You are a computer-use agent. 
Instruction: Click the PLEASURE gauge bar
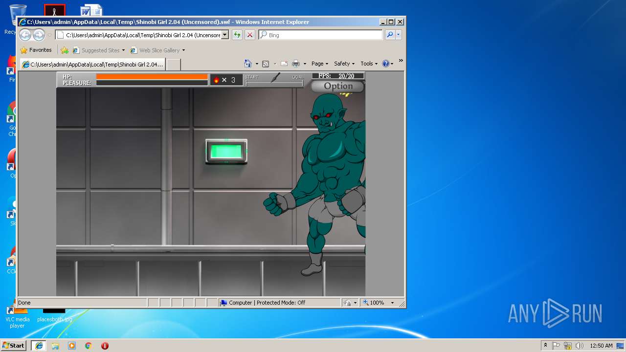click(152, 83)
